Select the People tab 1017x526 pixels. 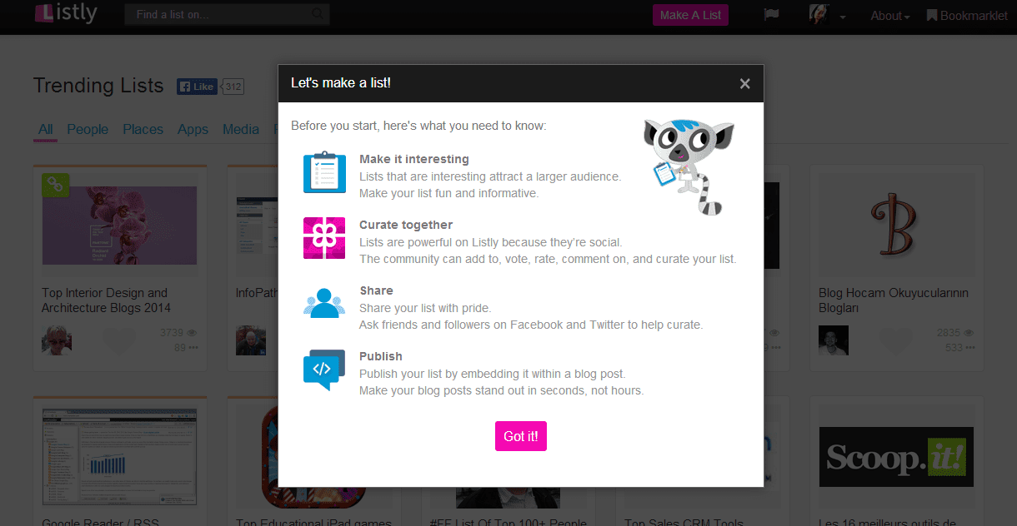[88, 129]
